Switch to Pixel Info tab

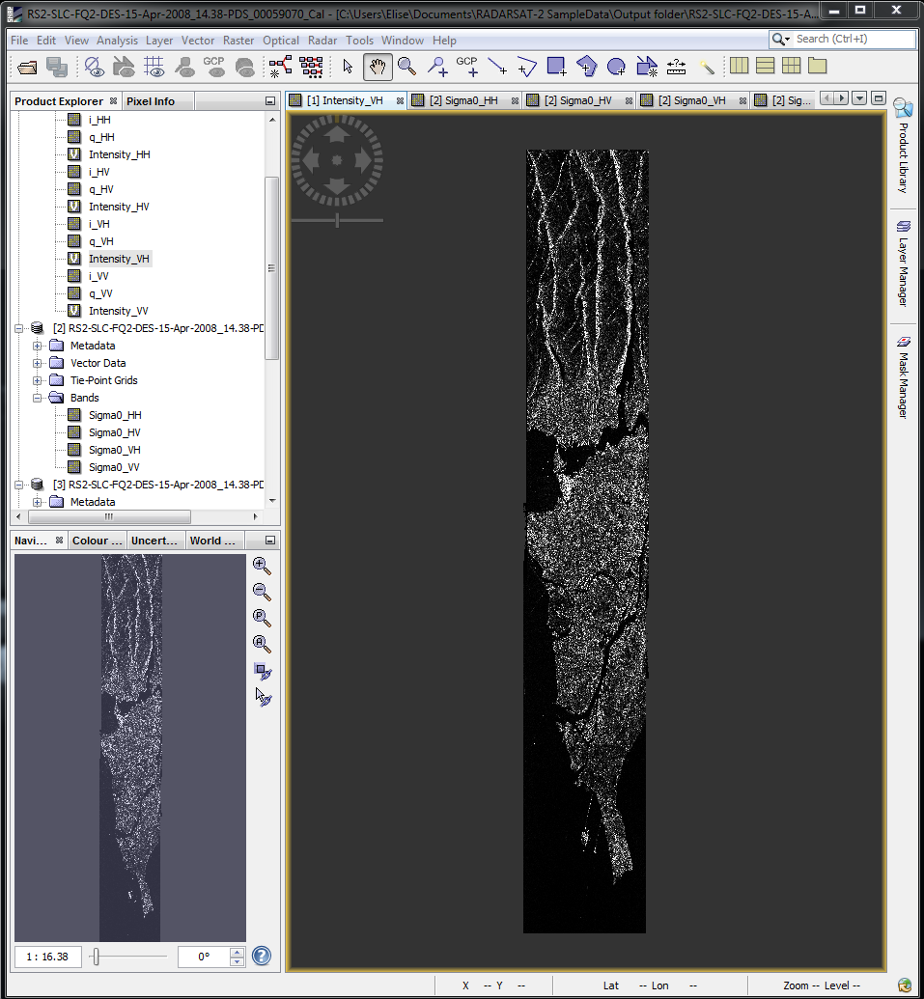click(x=151, y=101)
